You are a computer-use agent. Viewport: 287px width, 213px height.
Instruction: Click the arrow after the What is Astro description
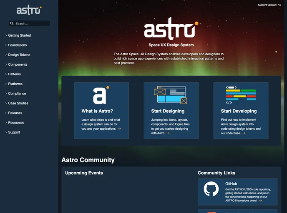(119, 129)
